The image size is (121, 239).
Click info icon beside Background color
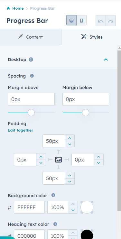click(x=53, y=195)
